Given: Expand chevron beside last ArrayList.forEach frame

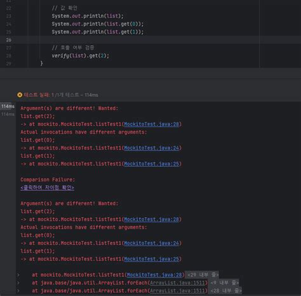Looking at the screenshot, I should click(18, 291).
